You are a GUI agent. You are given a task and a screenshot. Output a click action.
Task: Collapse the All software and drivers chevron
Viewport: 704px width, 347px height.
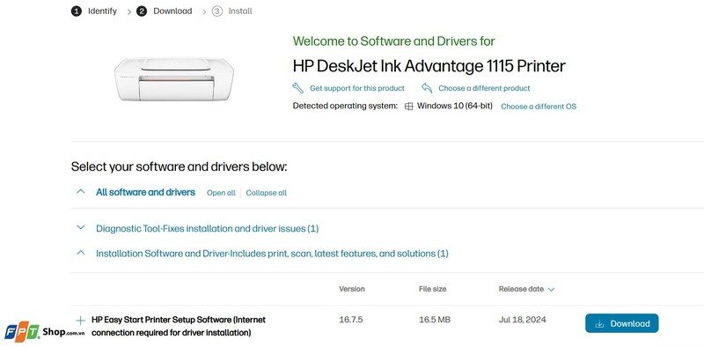click(x=80, y=191)
